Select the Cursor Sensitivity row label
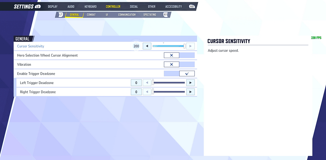 (31, 46)
